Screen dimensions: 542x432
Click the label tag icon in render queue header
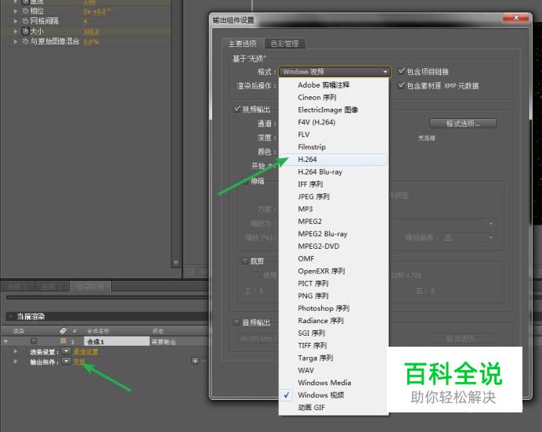(63, 331)
